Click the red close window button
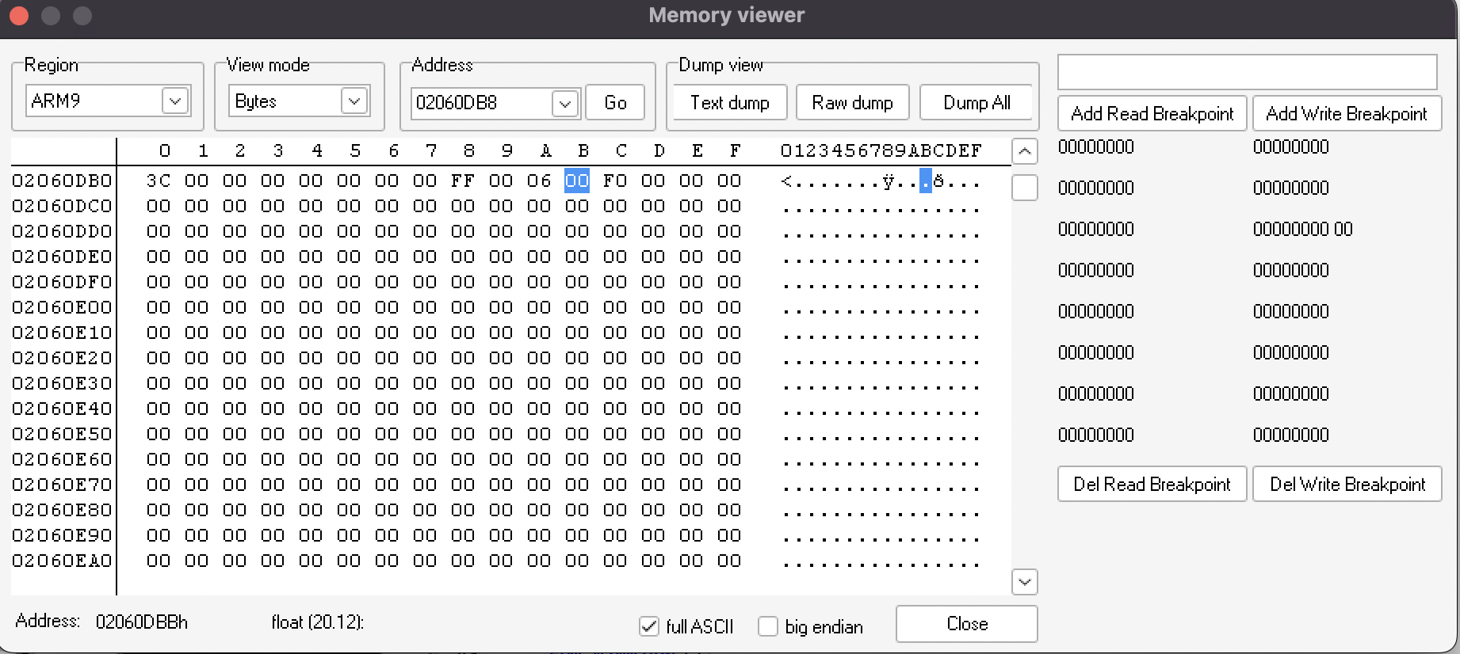The width and height of the screenshot is (1460, 654). point(19,16)
